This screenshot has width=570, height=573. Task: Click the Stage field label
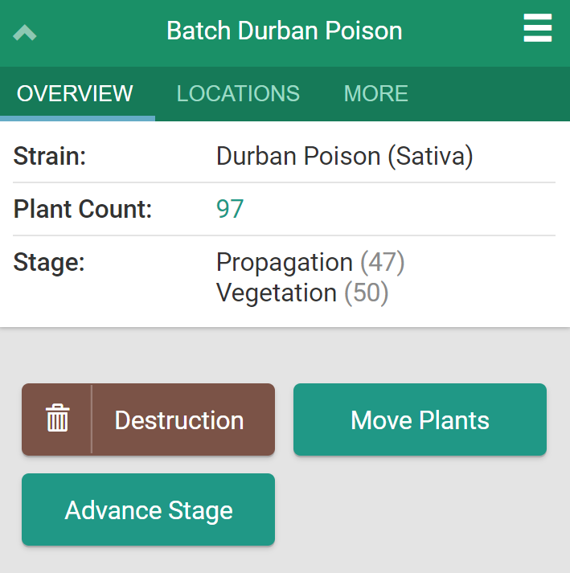49,263
